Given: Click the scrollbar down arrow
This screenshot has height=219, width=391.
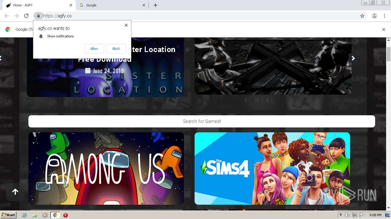Looking at the screenshot, I should (x=389, y=208).
